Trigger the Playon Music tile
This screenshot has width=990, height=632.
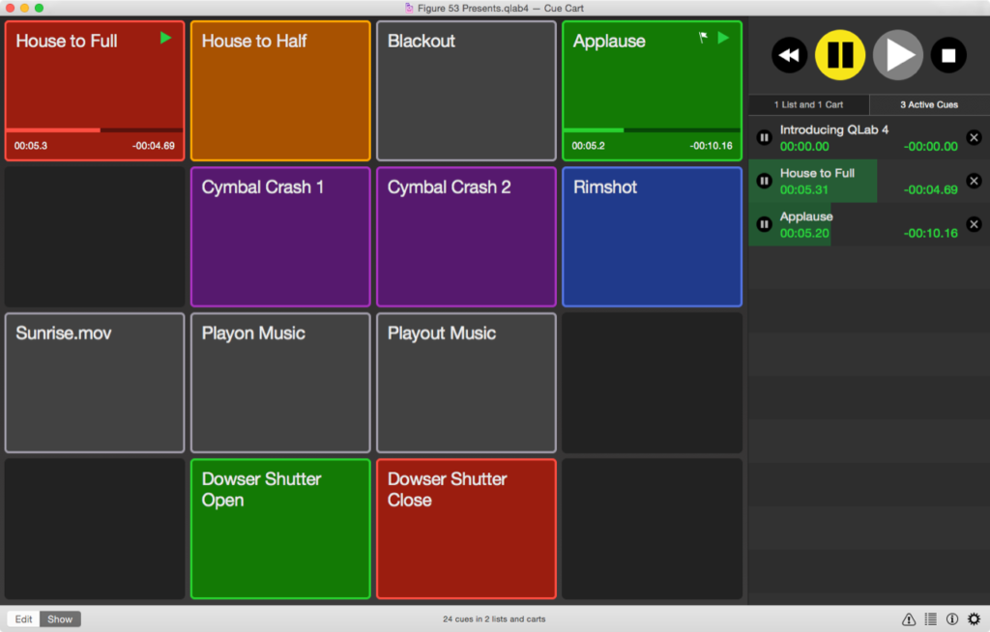pyautogui.click(x=280, y=383)
